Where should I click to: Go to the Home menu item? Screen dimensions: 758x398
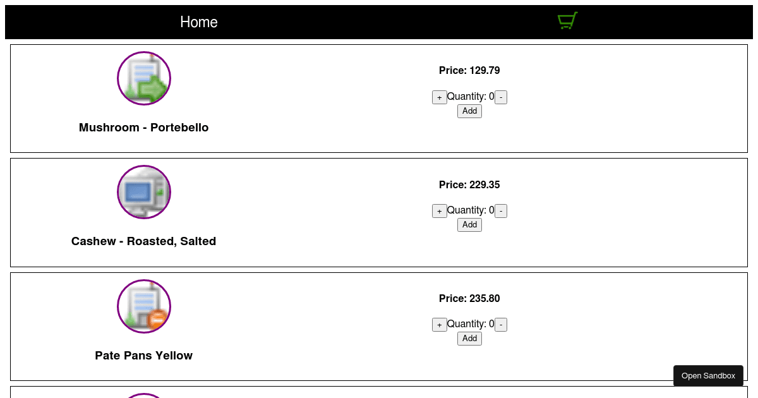199,22
